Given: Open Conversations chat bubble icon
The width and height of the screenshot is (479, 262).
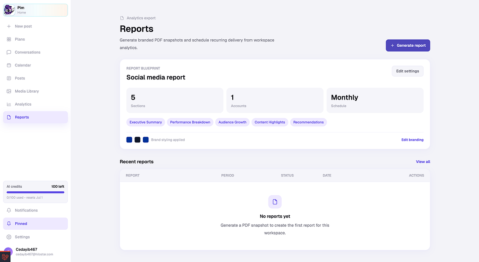Looking at the screenshot, I should coord(9,52).
